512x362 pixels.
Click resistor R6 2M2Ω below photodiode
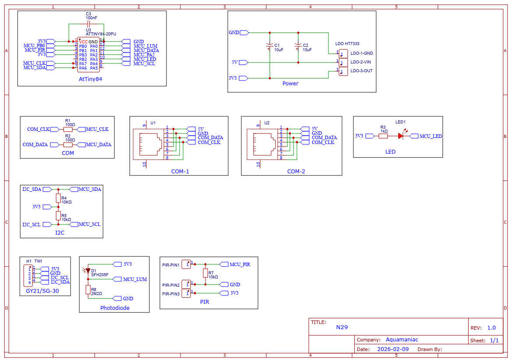pyautogui.click(x=88, y=289)
